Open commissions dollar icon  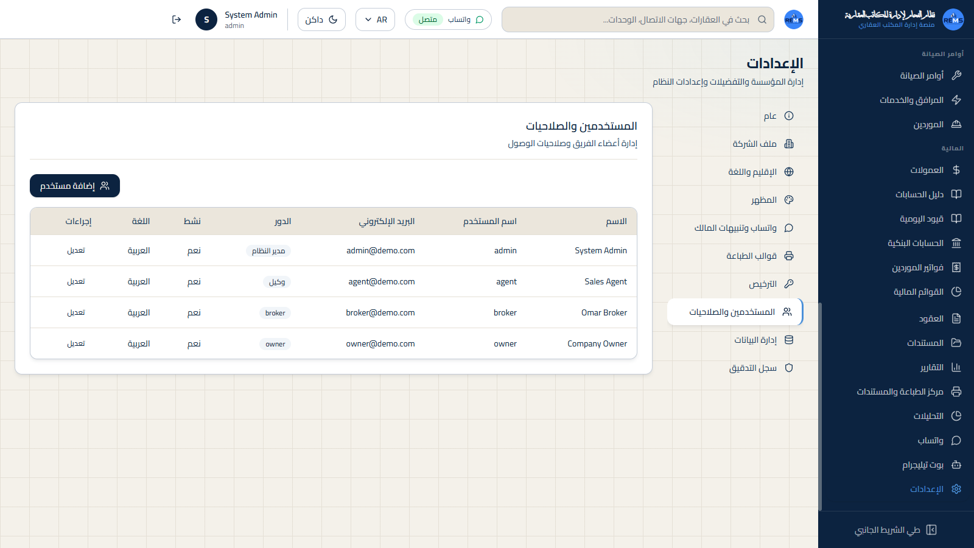tap(956, 170)
